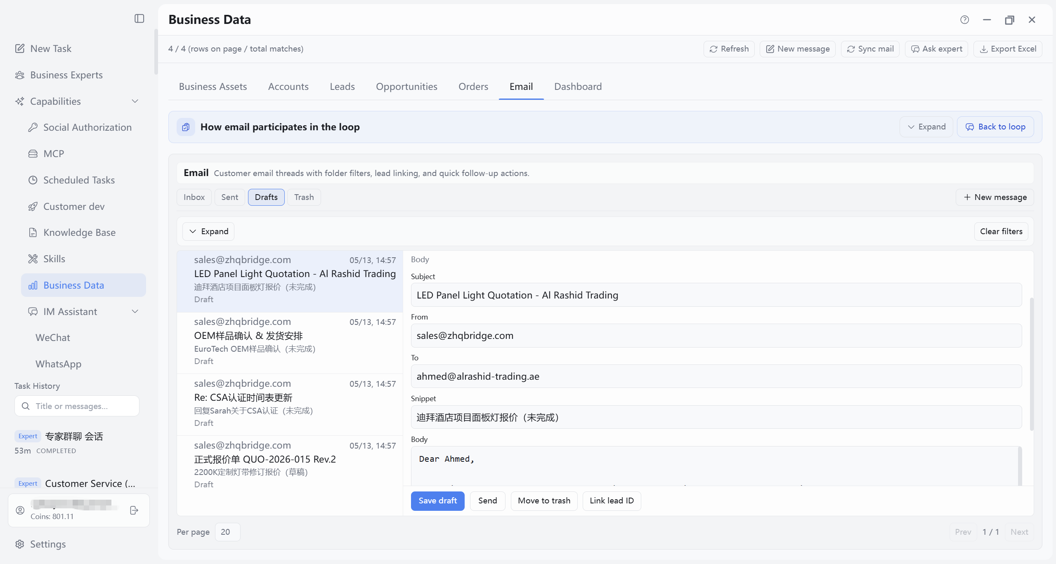Select the Trash folder filter
1056x564 pixels.
(x=304, y=197)
